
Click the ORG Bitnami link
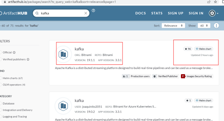pyautogui.click(x=86, y=55)
